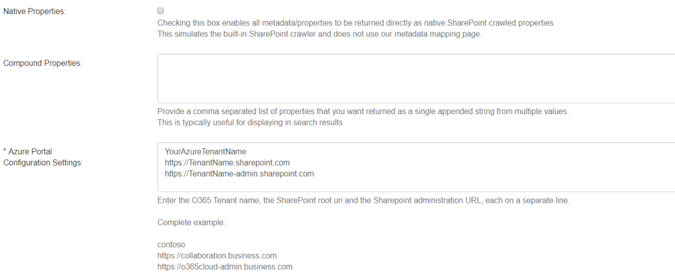Place cursor on the TenantName-admin.sharepoint.com line

(239, 174)
